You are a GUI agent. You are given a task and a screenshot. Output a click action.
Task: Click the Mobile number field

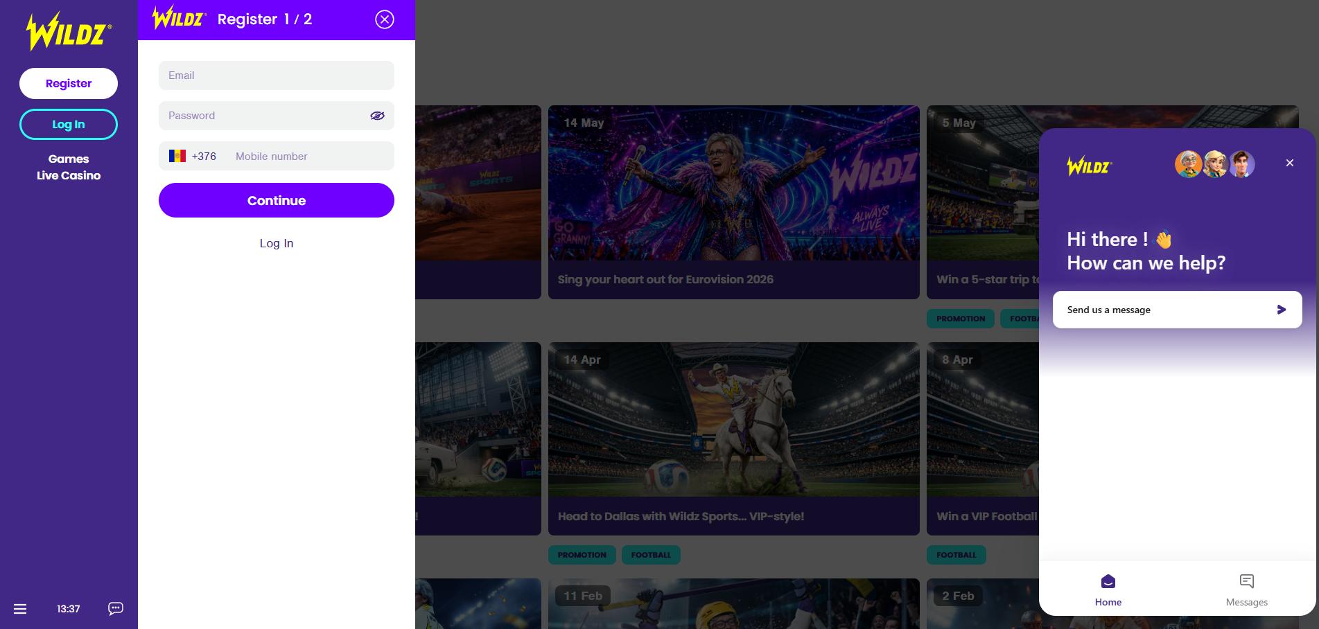click(x=311, y=156)
